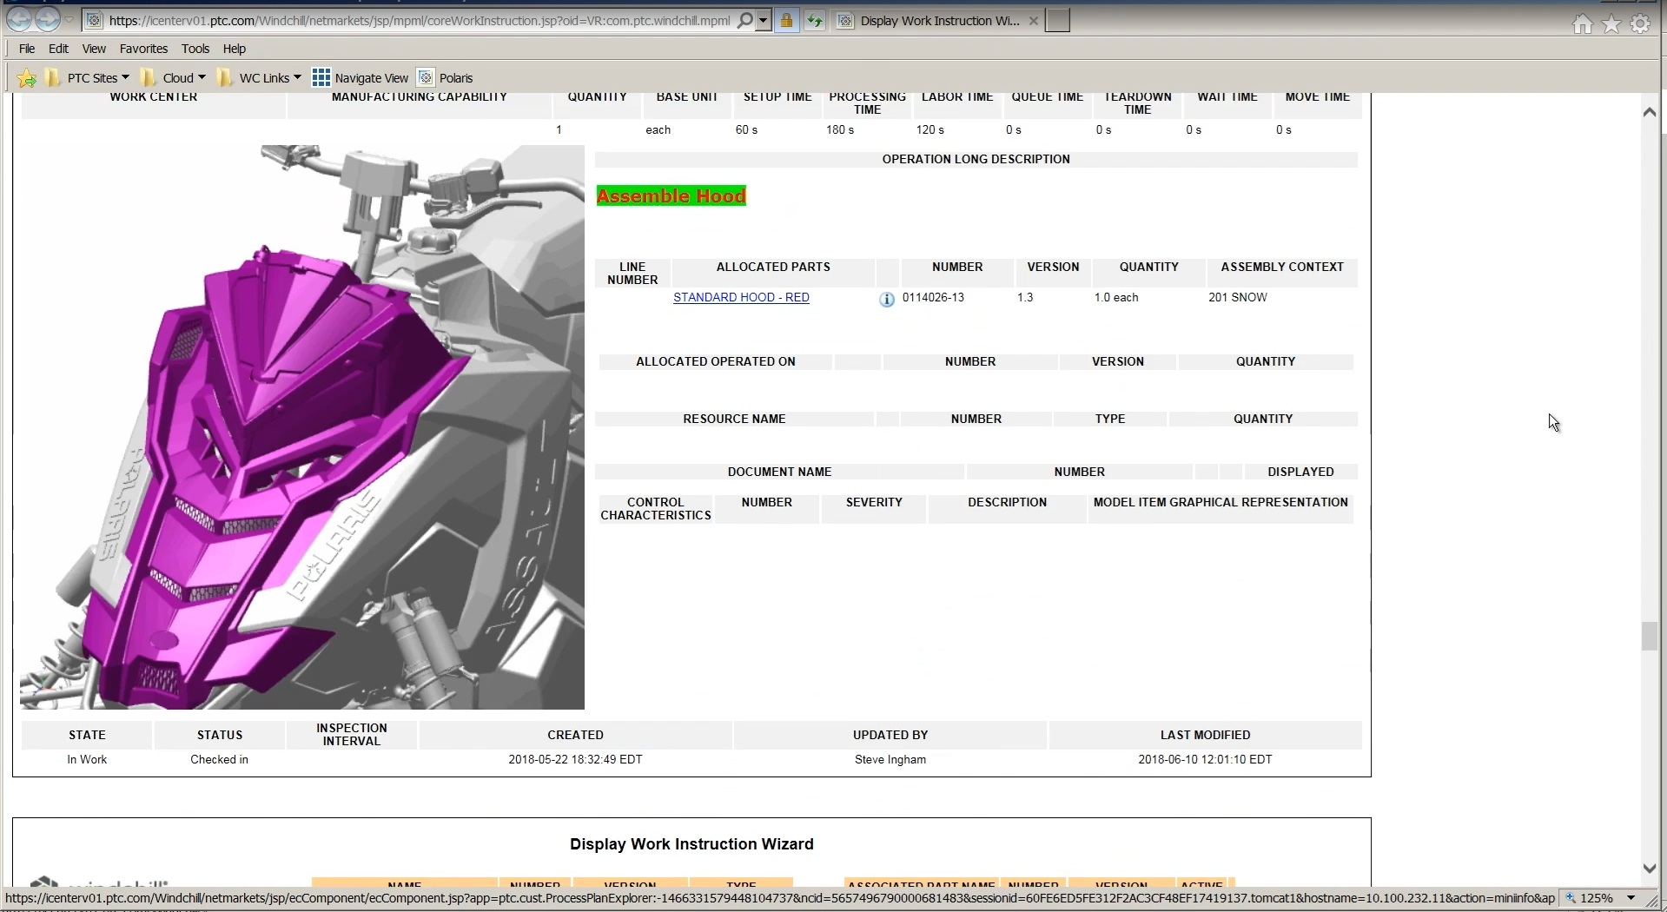Click the created date 2018-05-22 18:32:49 EDT
Image resolution: width=1667 pixels, height=912 pixels.
pos(575,759)
